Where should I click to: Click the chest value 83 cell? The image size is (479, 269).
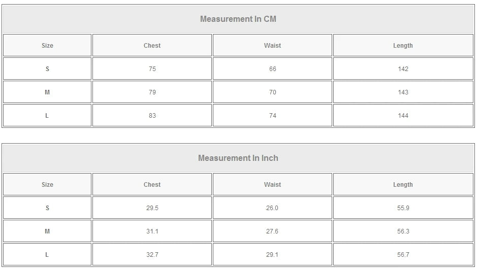coord(152,116)
